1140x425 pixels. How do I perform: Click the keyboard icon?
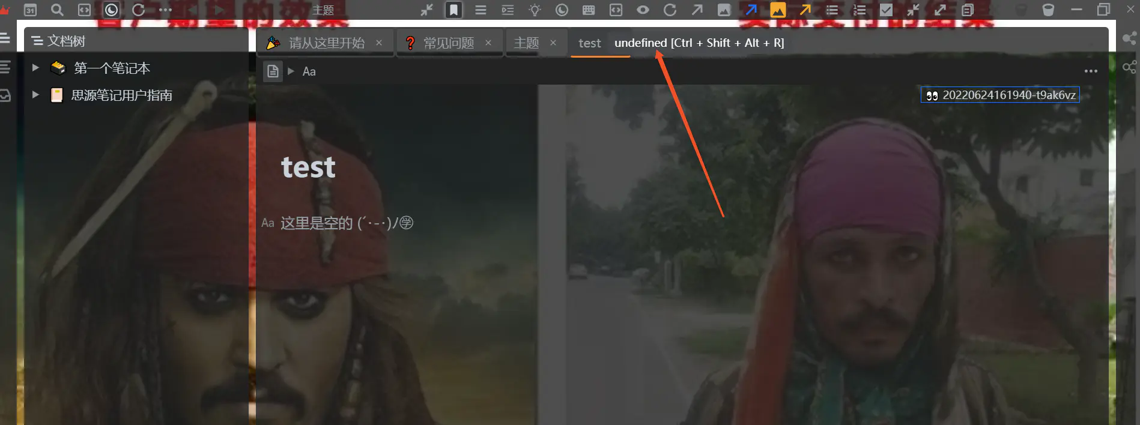pos(589,10)
